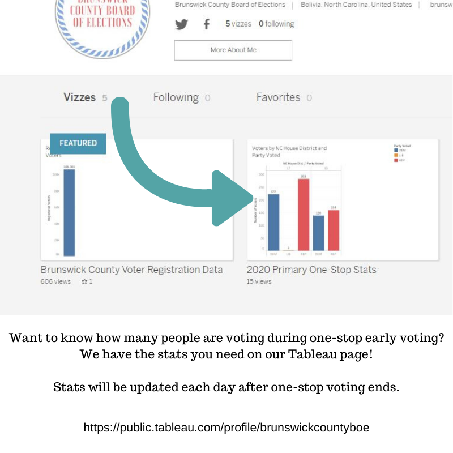Open the Voter Registration Data thumbnail

click(x=137, y=200)
